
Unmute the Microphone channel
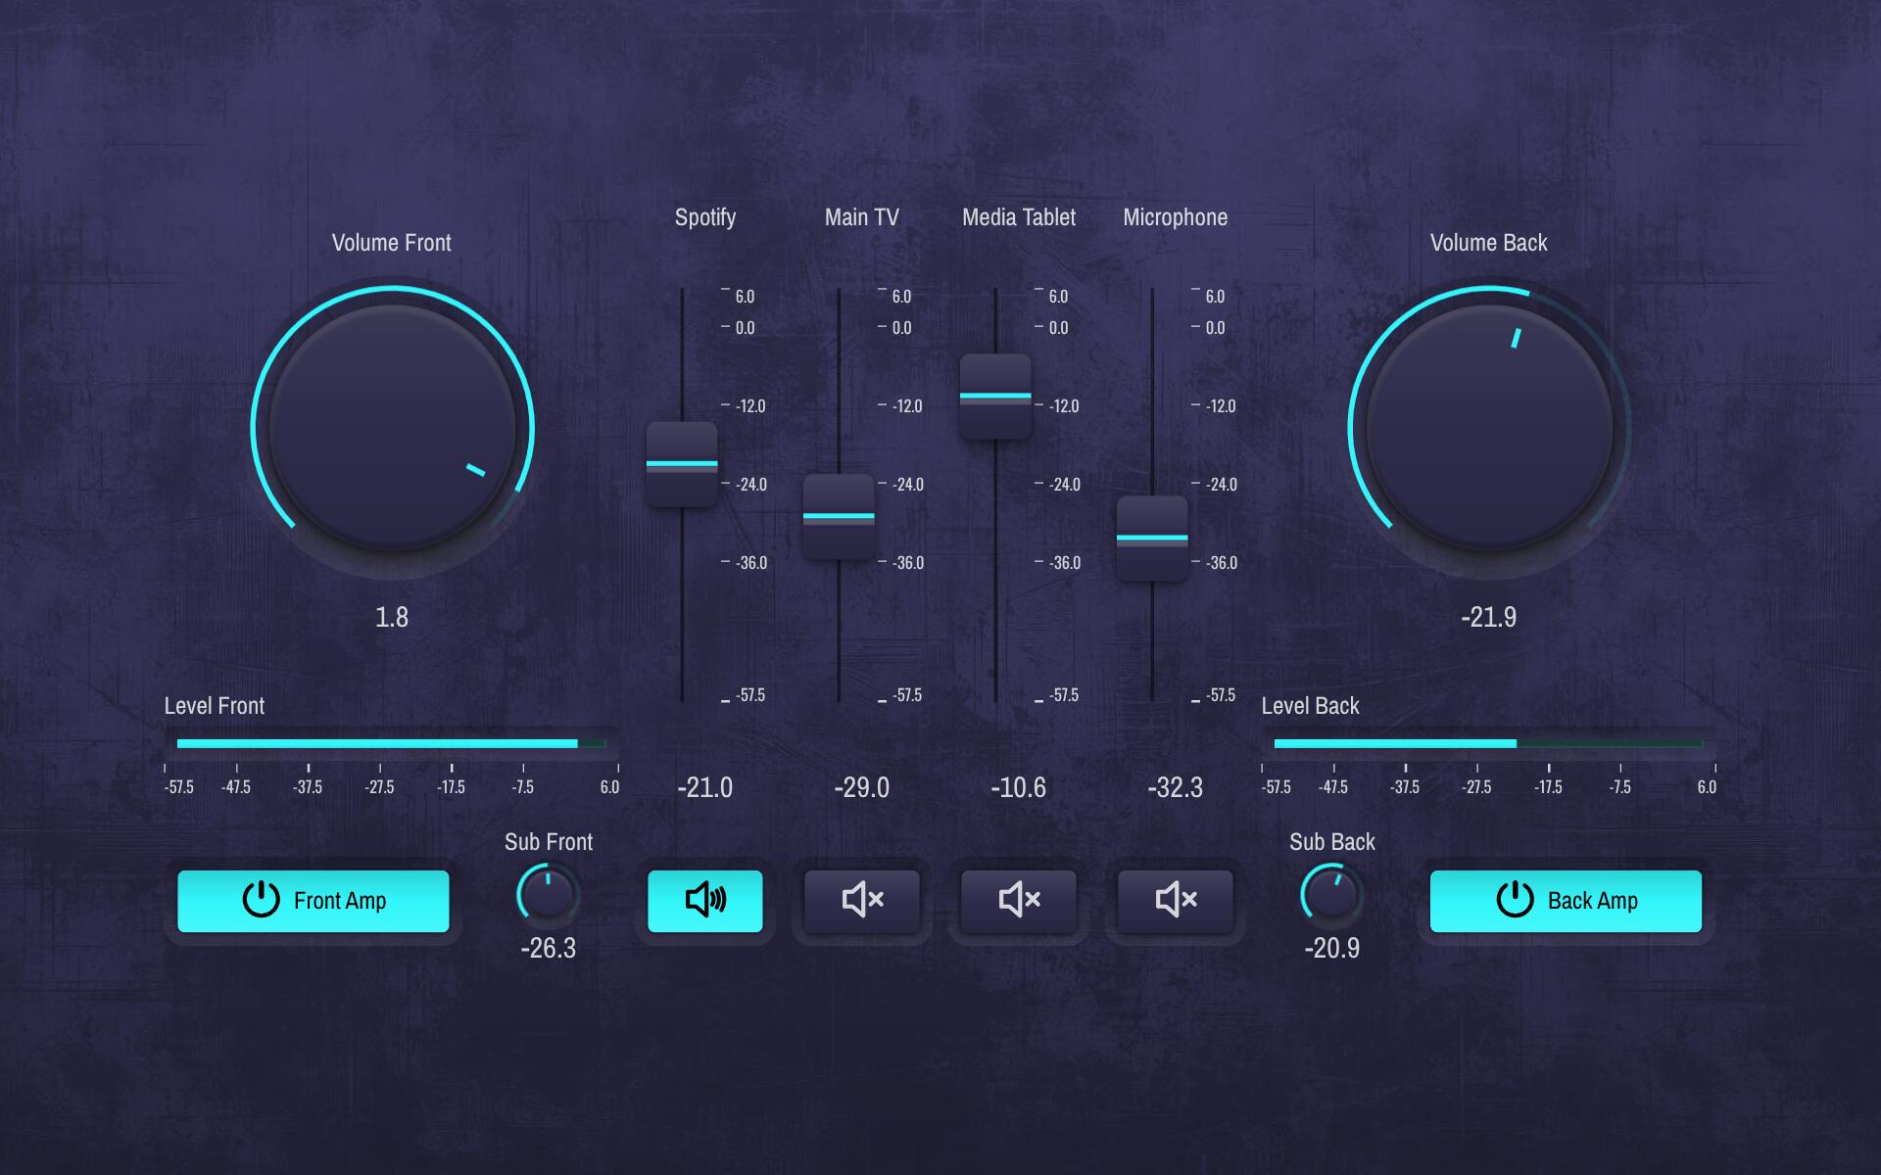1175,900
